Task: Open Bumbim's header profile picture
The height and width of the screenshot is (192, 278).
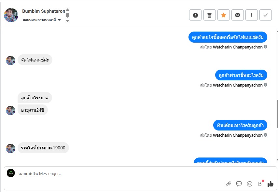Action: pos(11,15)
